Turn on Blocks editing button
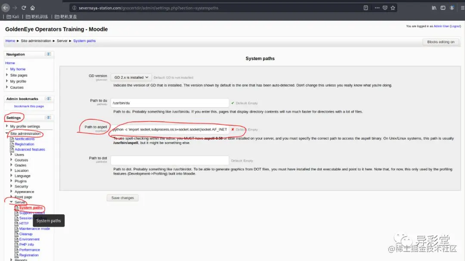 441,42
